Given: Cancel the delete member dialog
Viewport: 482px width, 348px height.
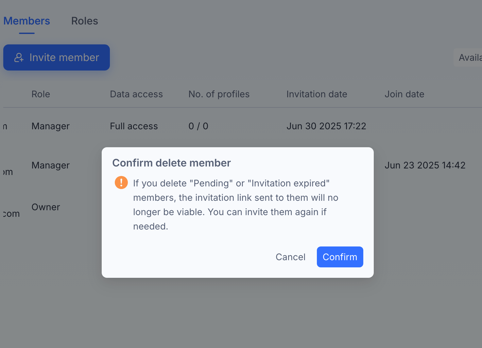Looking at the screenshot, I should pos(290,257).
